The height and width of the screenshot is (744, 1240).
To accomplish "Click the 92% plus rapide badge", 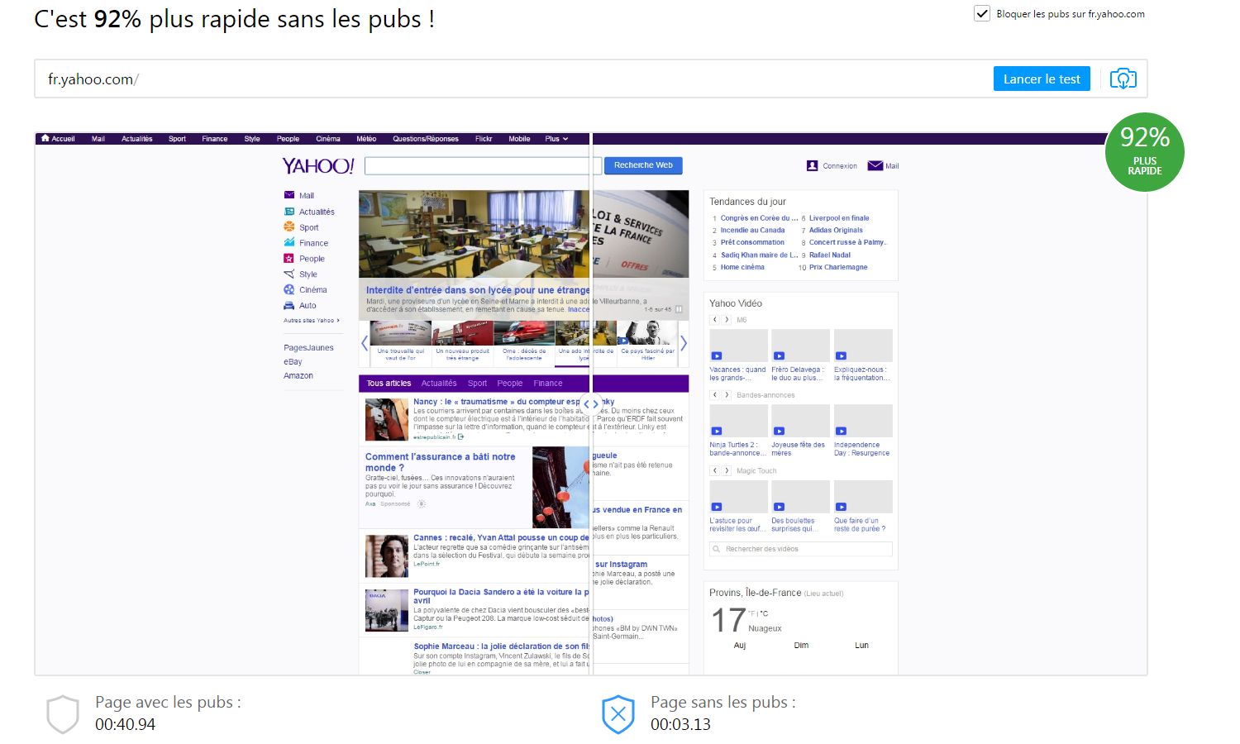I will click(1145, 152).
